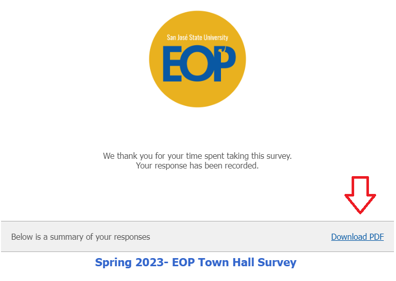The height and width of the screenshot is (281, 396).
Task: Click the yellow circle's bottom area below EOP
Action: point(197,94)
